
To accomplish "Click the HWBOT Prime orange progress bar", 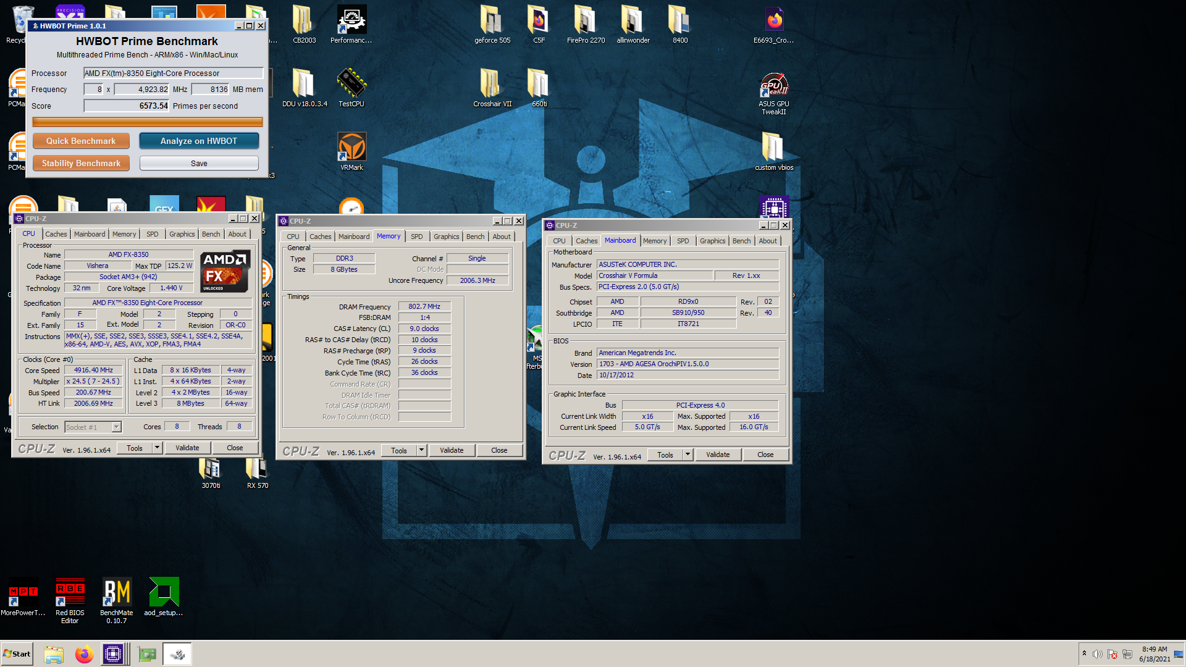I will pos(148,122).
